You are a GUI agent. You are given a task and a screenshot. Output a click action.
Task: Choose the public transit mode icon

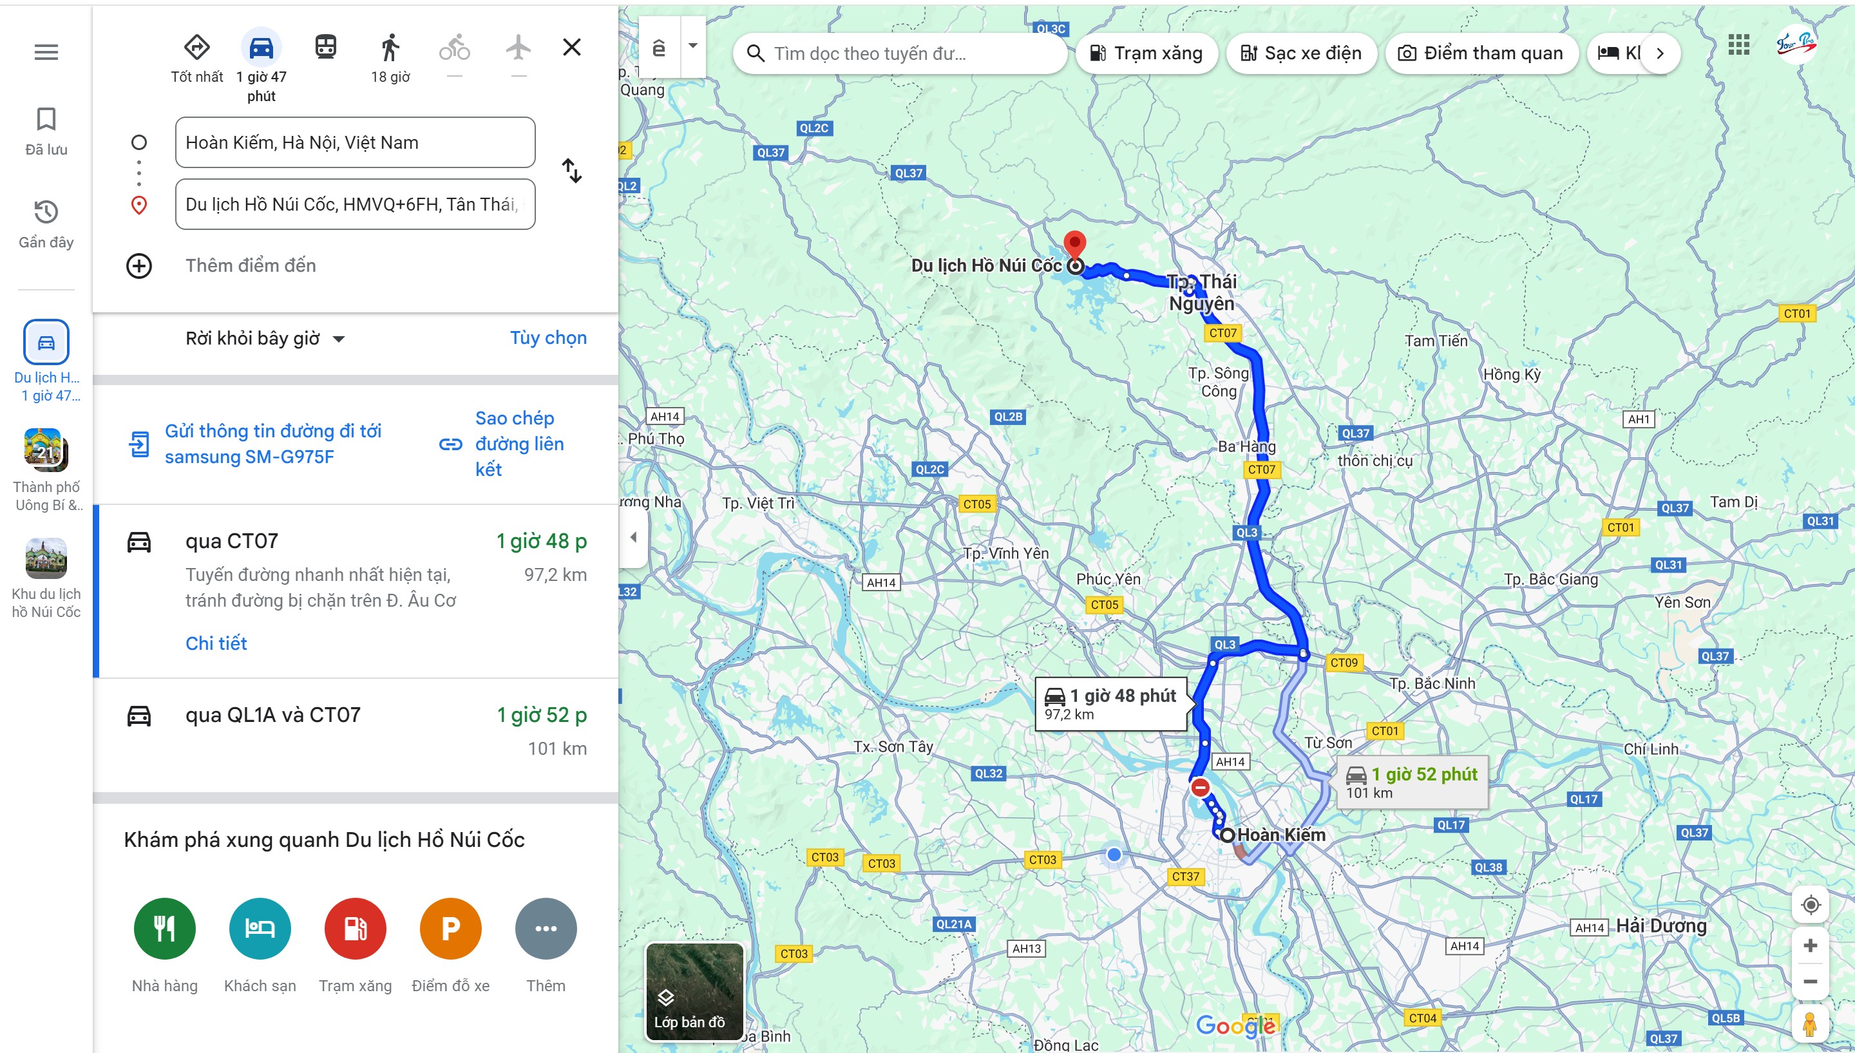(x=325, y=48)
